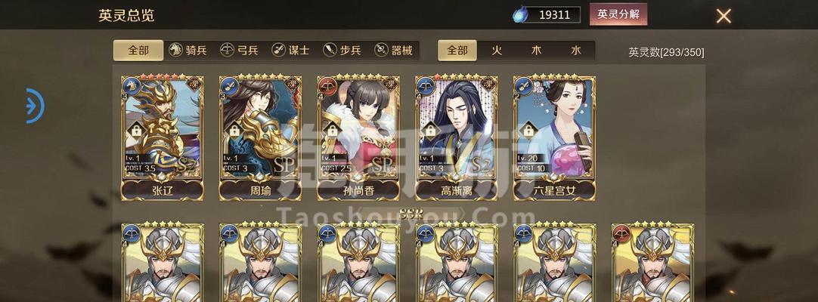Viewport: 818px width, 302px height.
Task: Filter heroes by 骑兵 cavalry icon
Action: pyautogui.click(x=175, y=51)
